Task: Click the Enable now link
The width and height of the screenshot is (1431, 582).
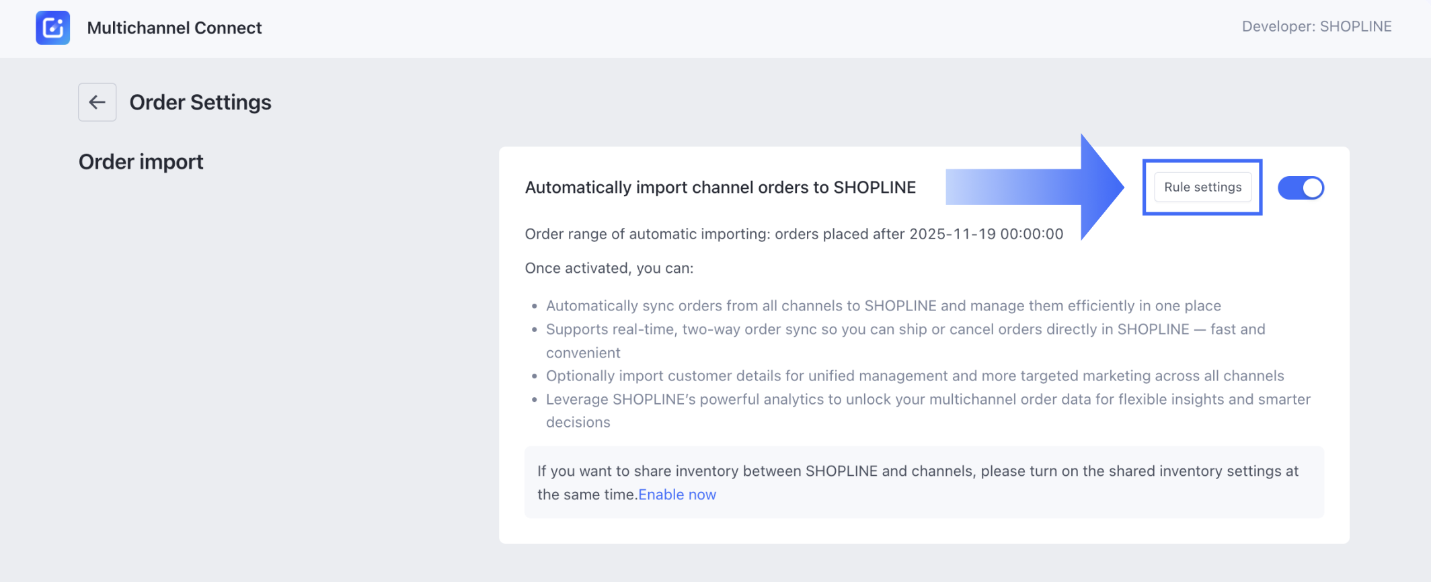Action: (x=676, y=495)
